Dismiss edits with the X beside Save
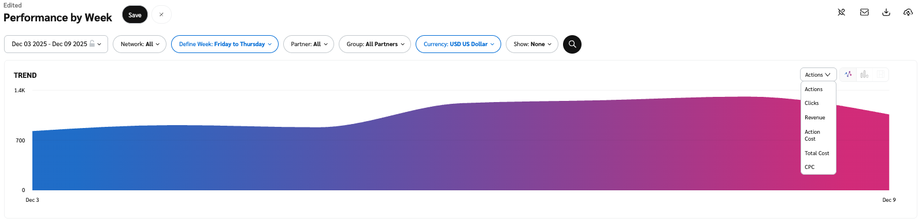This screenshot has height=222, width=922. tap(161, 15)
